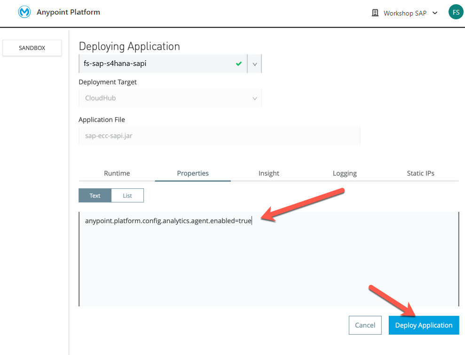Screen dimensions: 465x355
Task: Open the Static IPs tab
Action: tap(420, 173)
